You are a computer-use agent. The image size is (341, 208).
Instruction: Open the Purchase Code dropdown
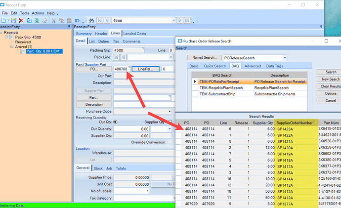170,111
